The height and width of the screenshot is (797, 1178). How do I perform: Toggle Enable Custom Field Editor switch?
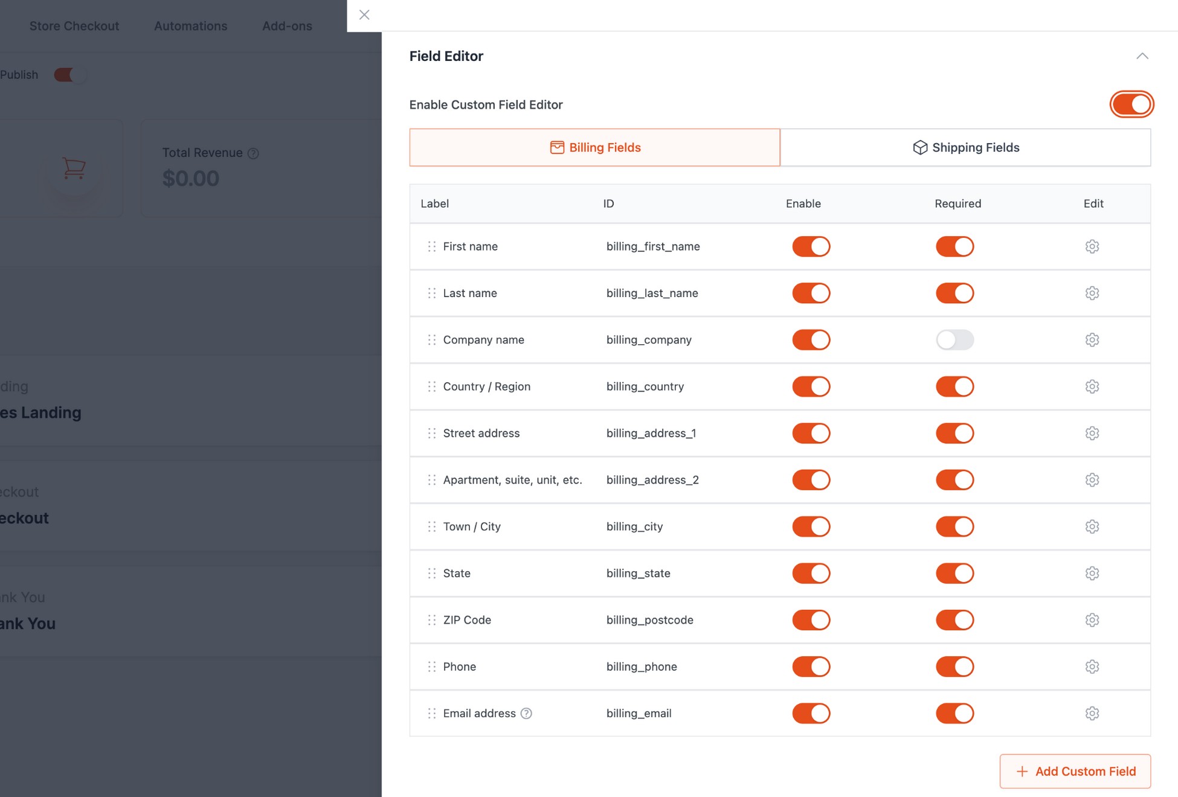(x=1131, y=104)
